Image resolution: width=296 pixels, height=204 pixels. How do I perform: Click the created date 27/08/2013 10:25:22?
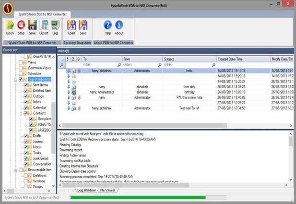click(x=231, y=103)
